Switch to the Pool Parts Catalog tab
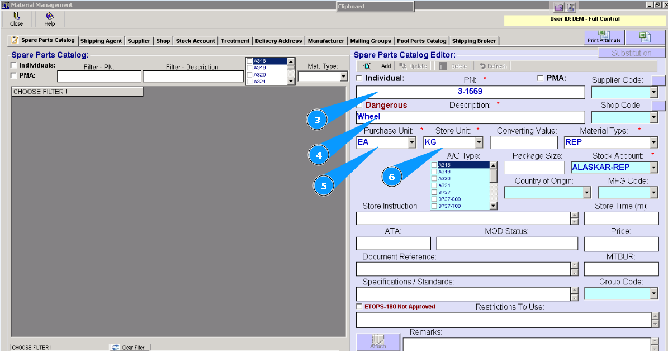This screenshot has width=668, height=352. (421, 41)
